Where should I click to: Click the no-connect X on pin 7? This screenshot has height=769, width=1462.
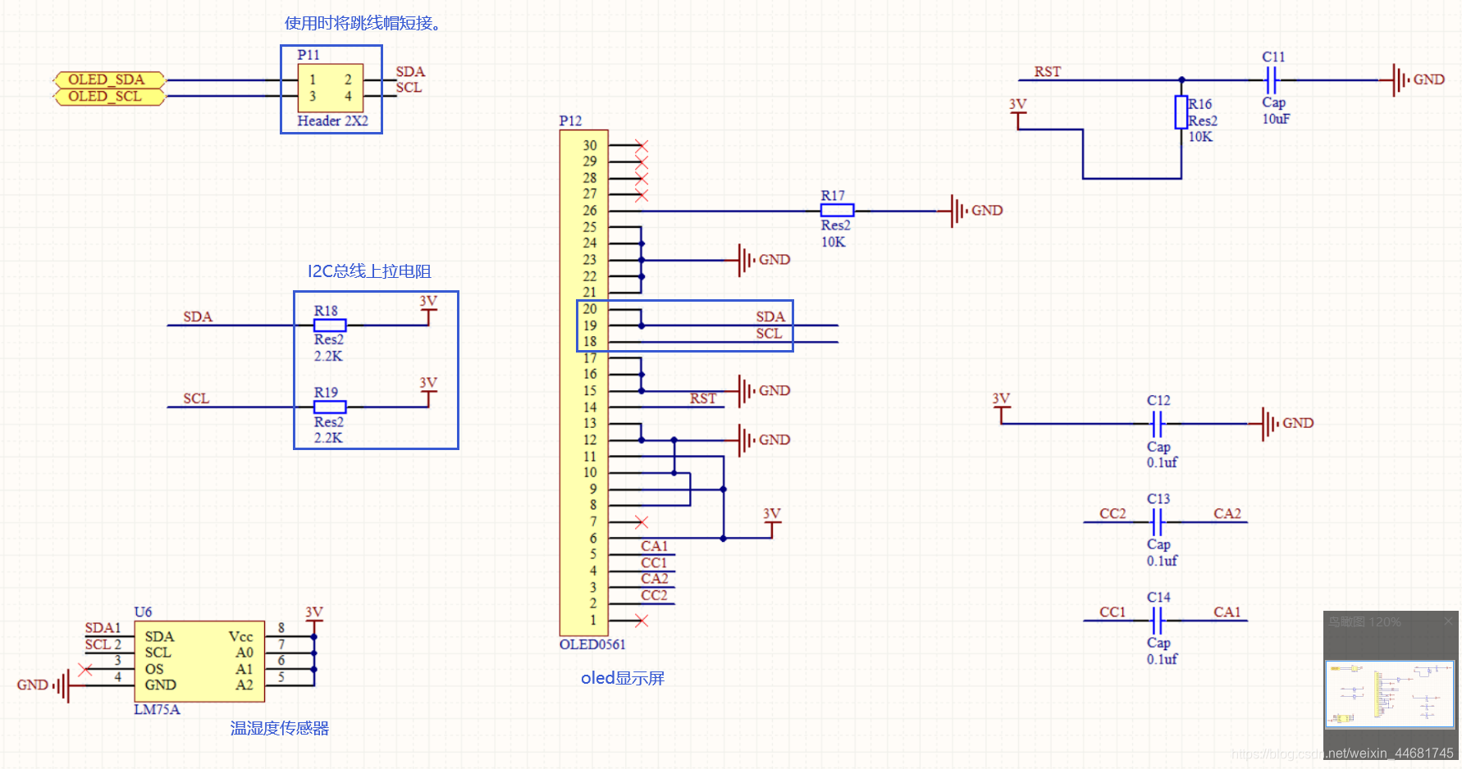coord(642,522)
